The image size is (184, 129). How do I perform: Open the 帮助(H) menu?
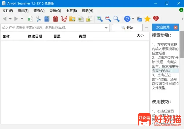coord(88,11)
